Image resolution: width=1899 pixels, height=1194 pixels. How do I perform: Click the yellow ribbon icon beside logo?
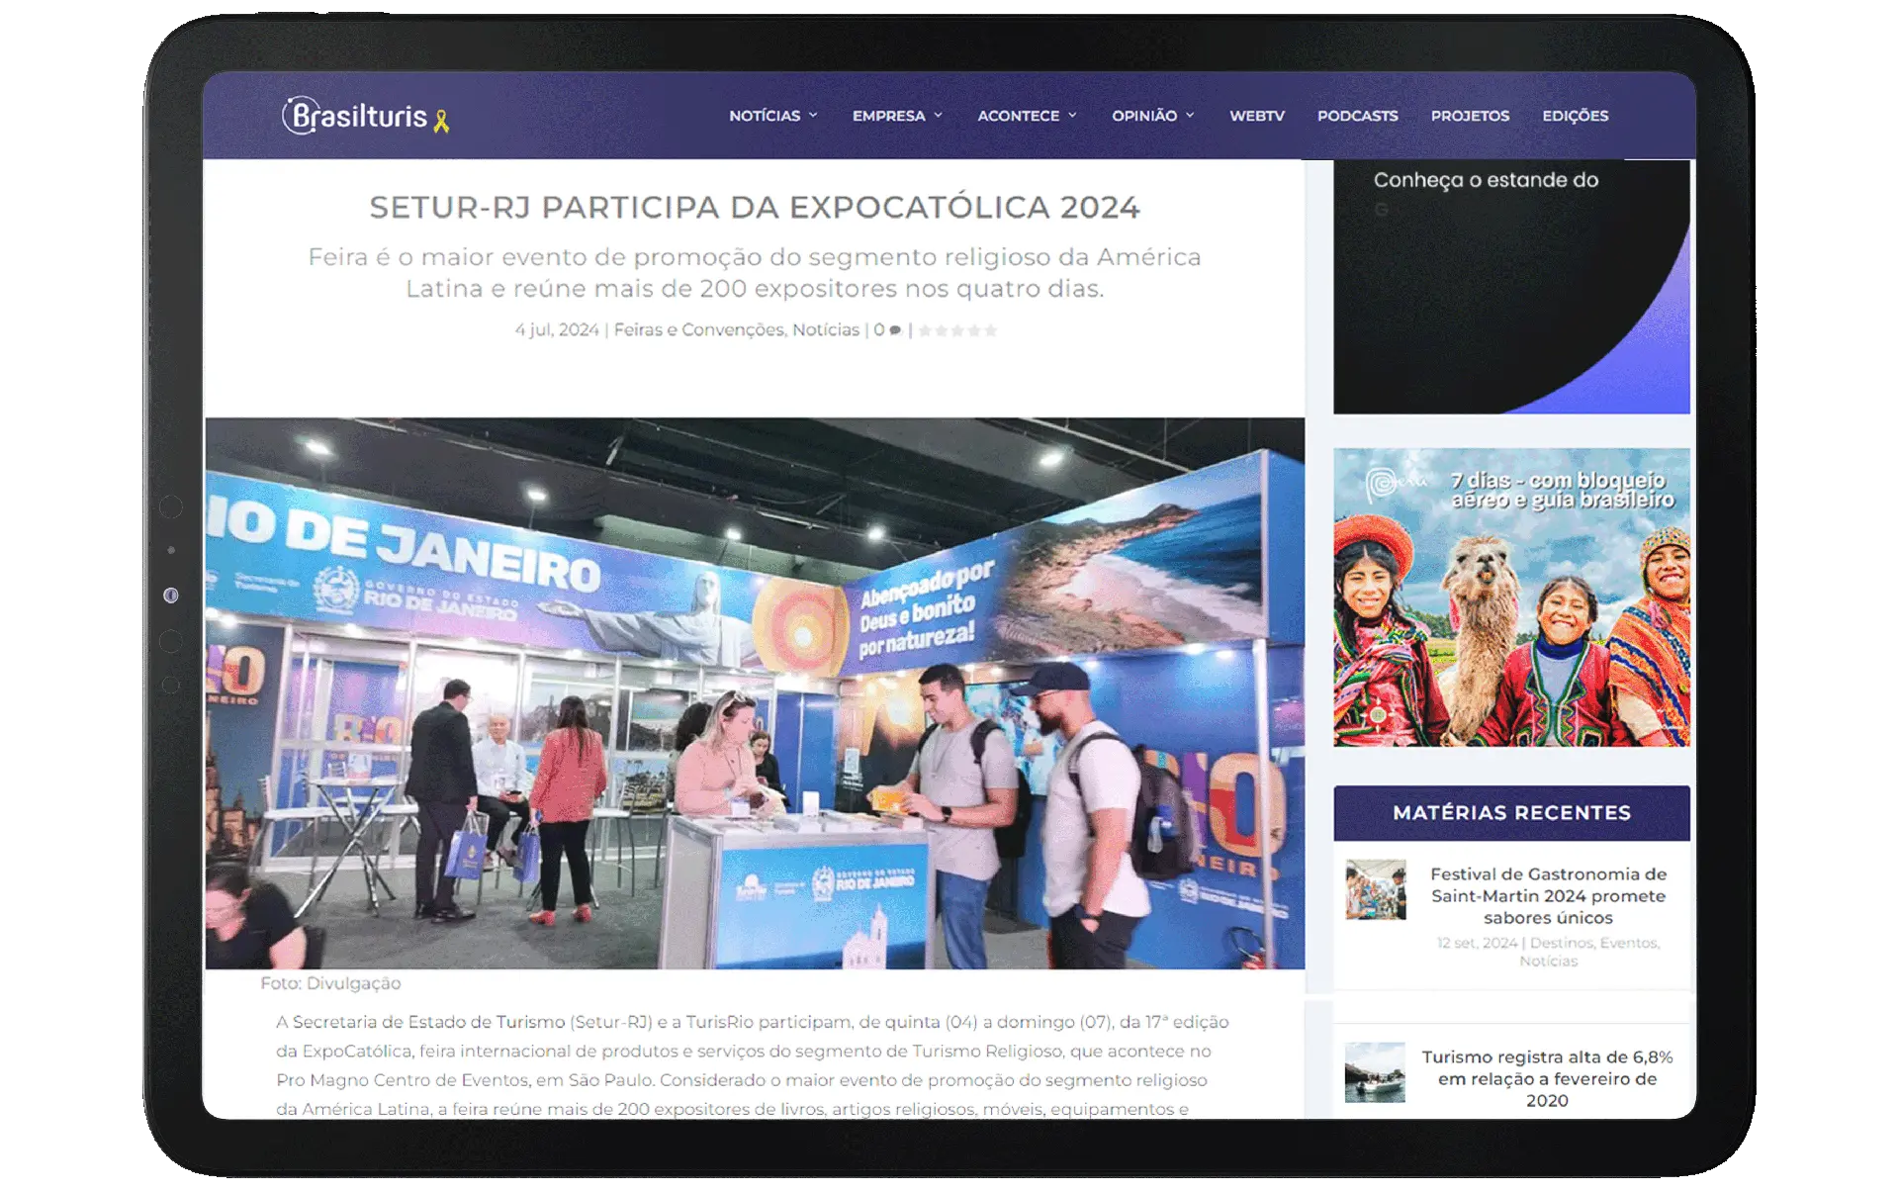(442, 122)
